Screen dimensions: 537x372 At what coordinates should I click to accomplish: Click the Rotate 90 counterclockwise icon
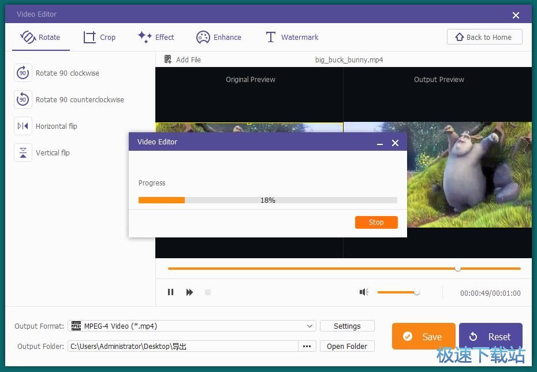coord(23,99)
